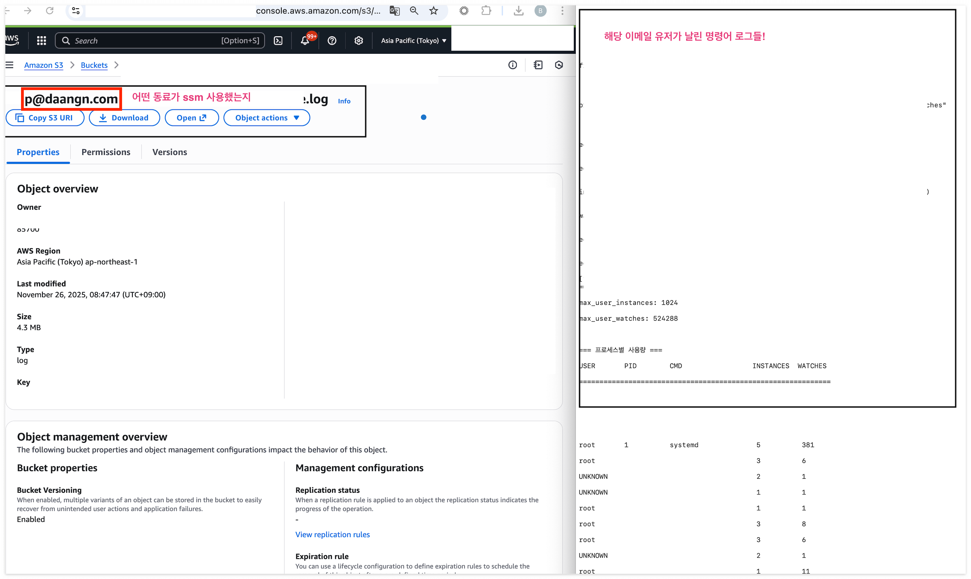The image size is (971, 579).
Task: Open View replication rules link
Action: click(x=332, y=534)
